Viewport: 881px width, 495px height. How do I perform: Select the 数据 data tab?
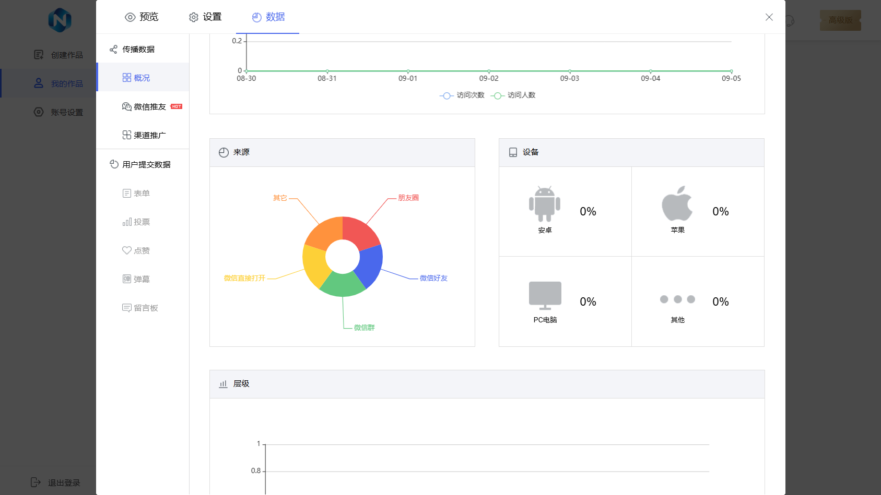[268, 17]
